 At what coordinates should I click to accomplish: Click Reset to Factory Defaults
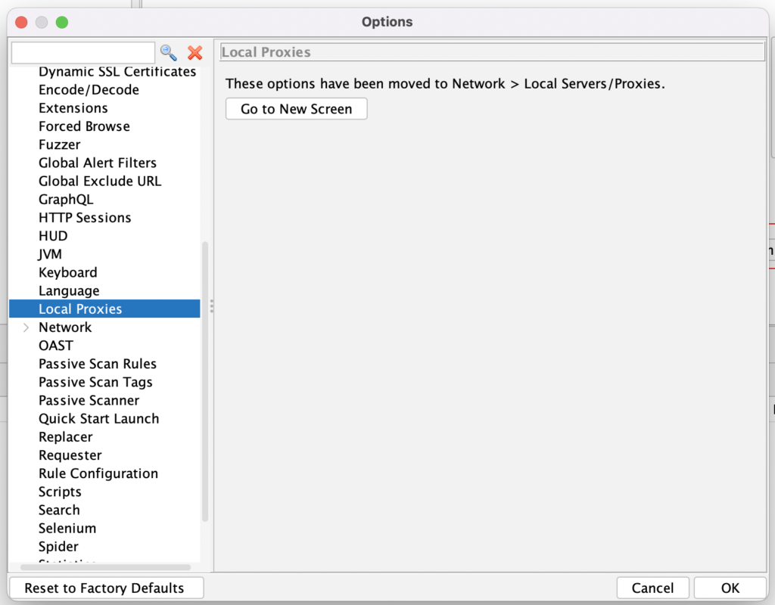click(x=106, y=588)
